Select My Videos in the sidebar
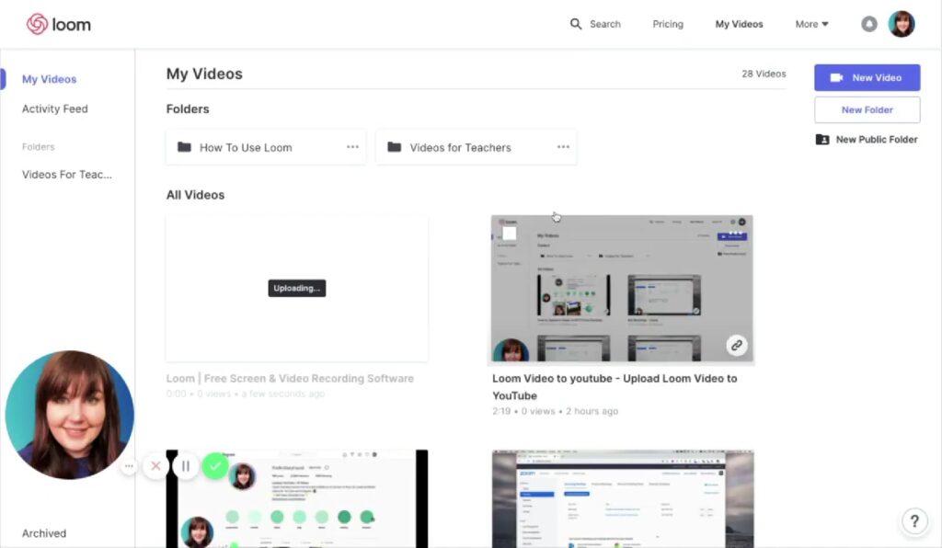The height and width of the screenshot is (548, 942). (50, 79)
